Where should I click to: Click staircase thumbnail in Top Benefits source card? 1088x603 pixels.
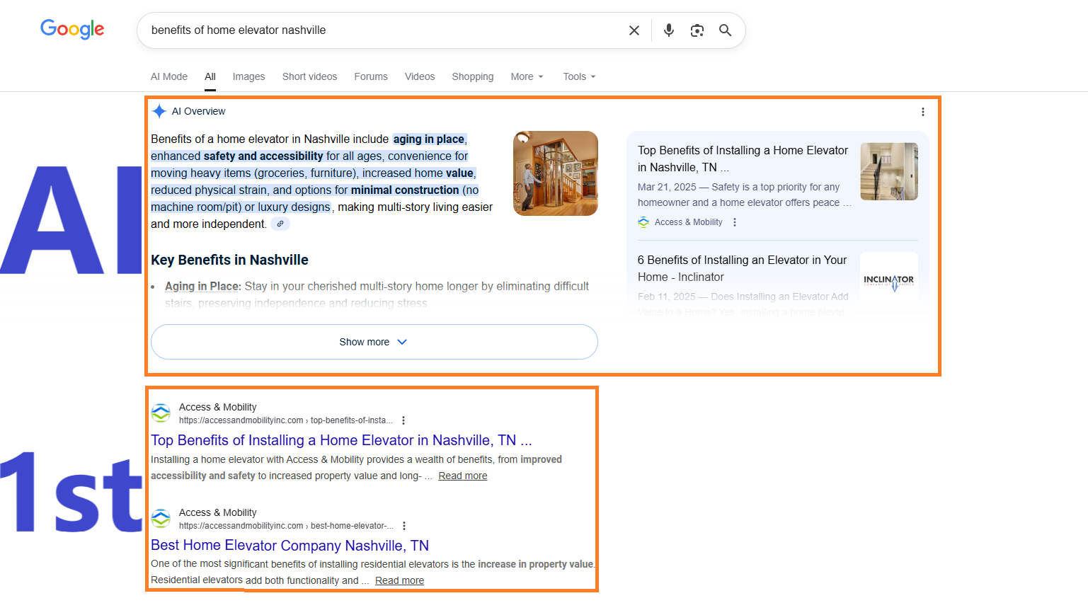point(889,171)
